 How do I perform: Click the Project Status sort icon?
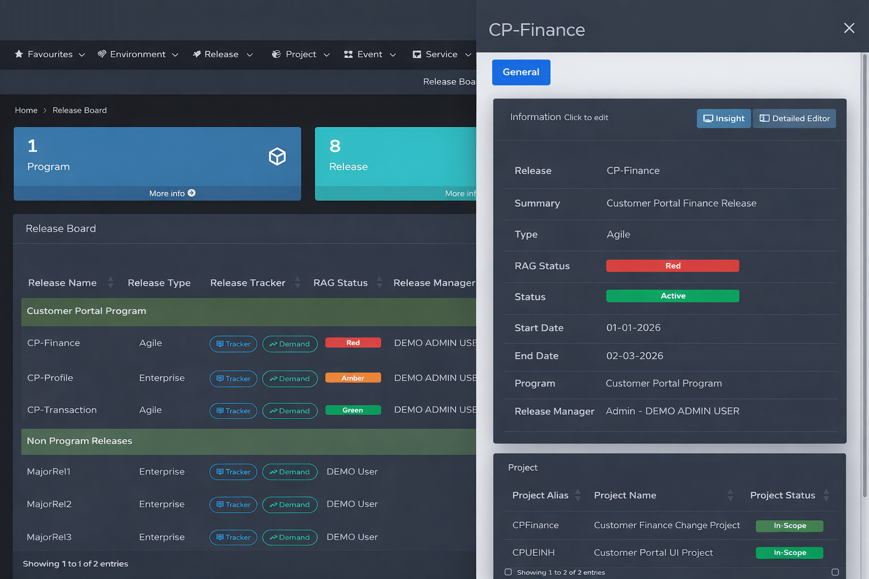coord(826,495)
